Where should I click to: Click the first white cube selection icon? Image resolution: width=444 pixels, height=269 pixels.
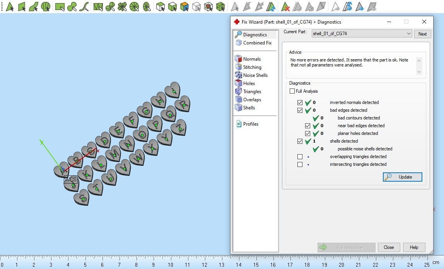(160, 6)
